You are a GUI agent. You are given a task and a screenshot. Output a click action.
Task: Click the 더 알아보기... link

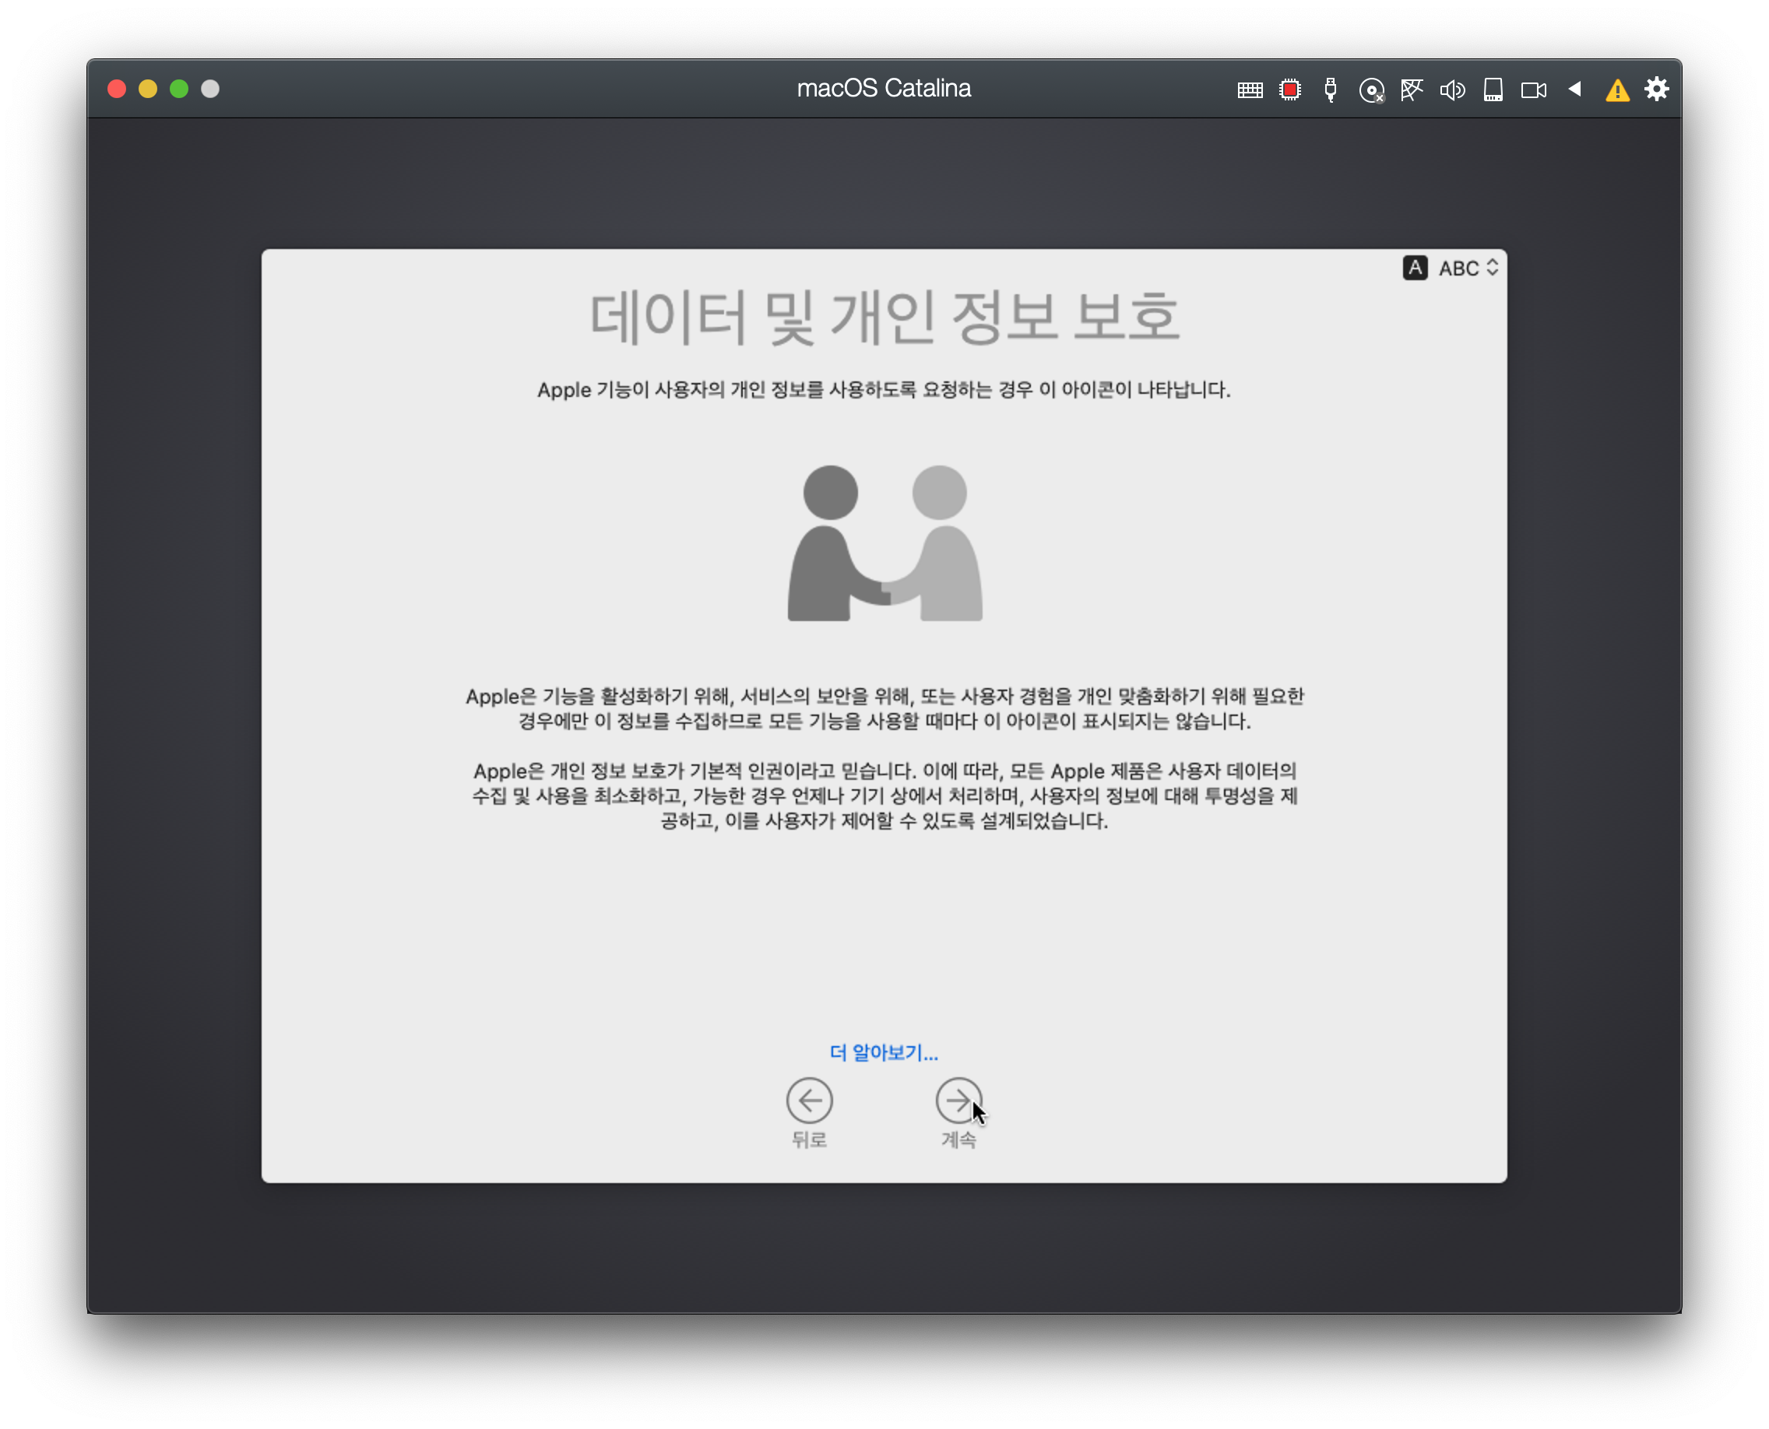[884, 1052]
